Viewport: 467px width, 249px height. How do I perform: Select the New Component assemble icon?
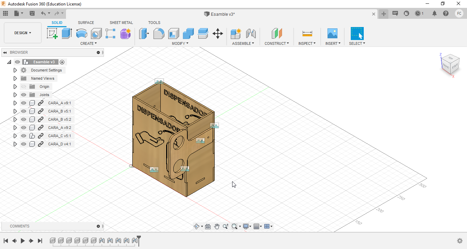(x=236, y=34)
